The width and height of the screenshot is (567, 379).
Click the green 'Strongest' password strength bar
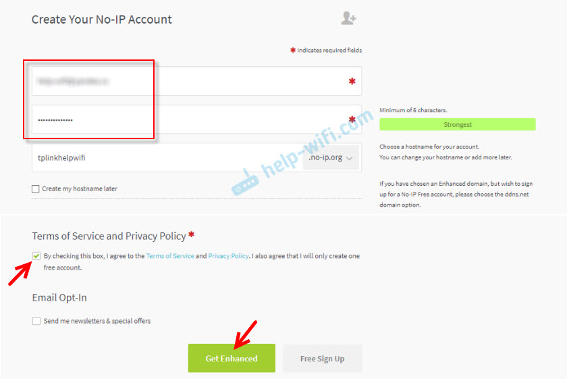458,124
